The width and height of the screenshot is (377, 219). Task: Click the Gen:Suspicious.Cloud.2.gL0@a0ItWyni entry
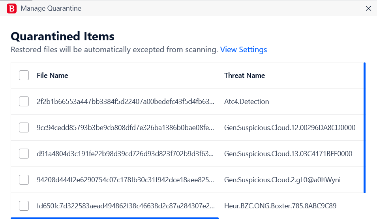282,180
